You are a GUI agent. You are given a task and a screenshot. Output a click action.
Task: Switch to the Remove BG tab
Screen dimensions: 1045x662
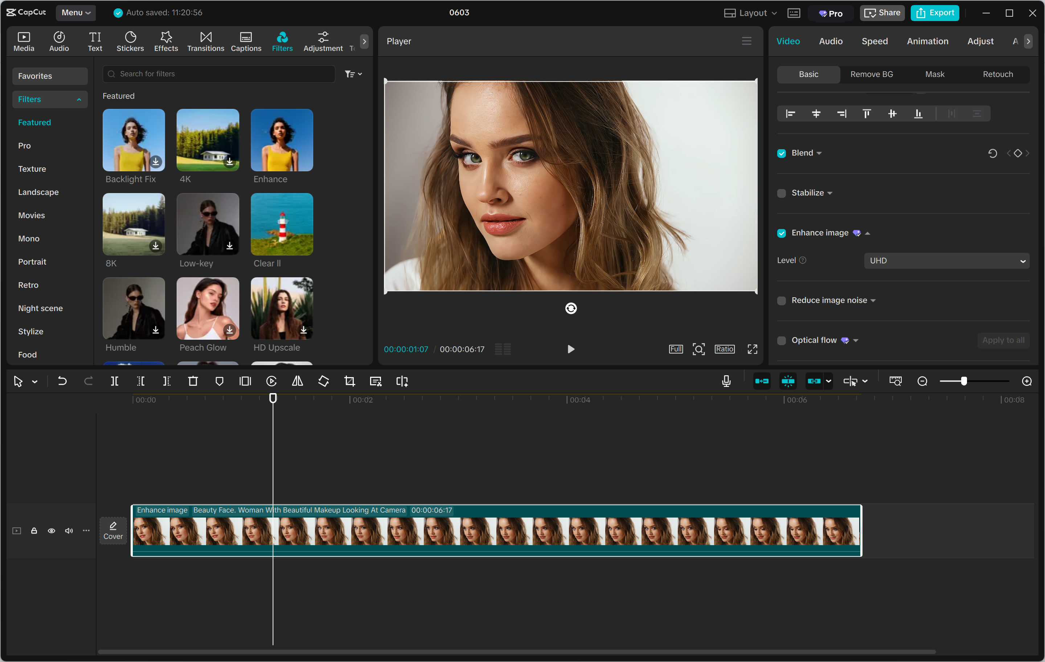(x=872, y=74)
